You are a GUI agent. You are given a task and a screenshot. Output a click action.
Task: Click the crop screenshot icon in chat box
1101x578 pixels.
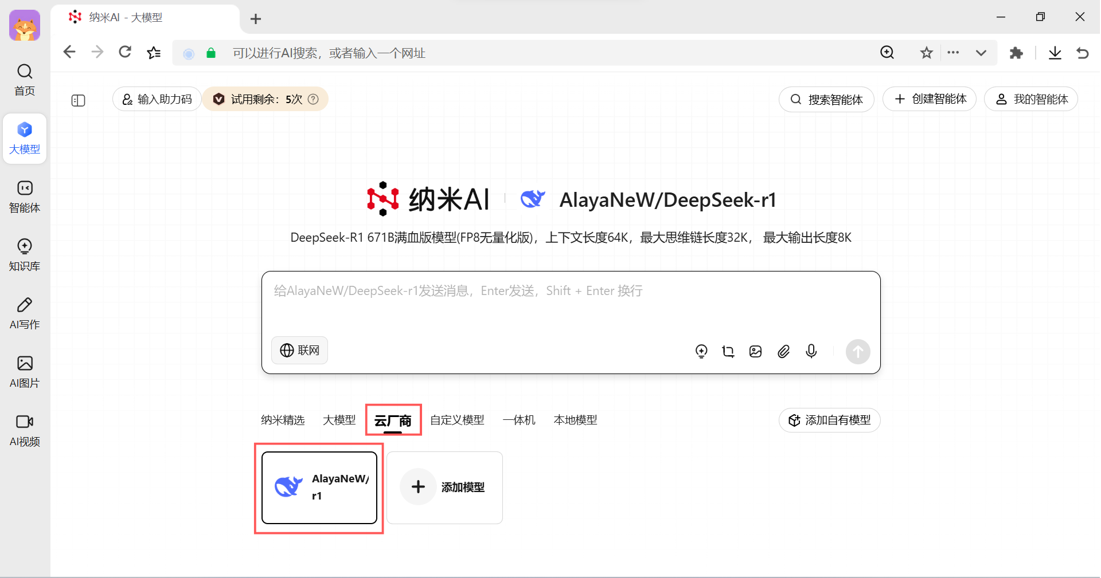coord(728,351)
